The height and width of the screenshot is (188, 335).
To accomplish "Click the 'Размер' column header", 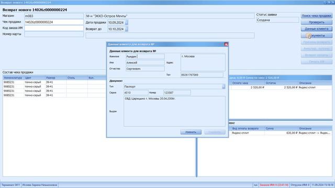I will pyautogui.click(x=55, y=78).
